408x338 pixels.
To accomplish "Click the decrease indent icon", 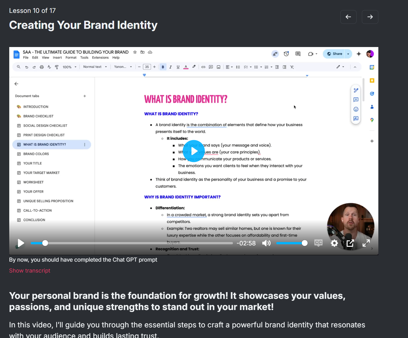I will point(277,67).
